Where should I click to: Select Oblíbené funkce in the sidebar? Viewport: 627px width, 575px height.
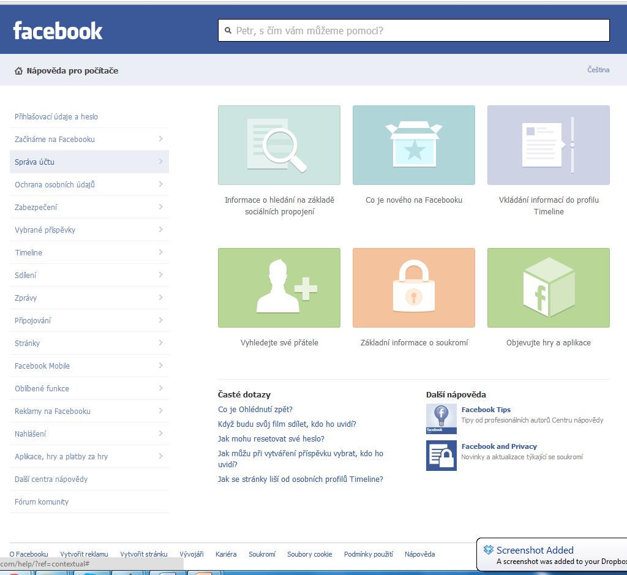89,388
